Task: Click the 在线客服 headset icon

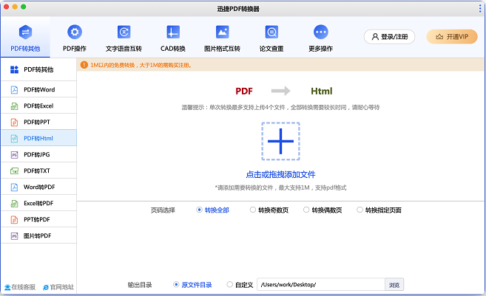Action: 7,287
